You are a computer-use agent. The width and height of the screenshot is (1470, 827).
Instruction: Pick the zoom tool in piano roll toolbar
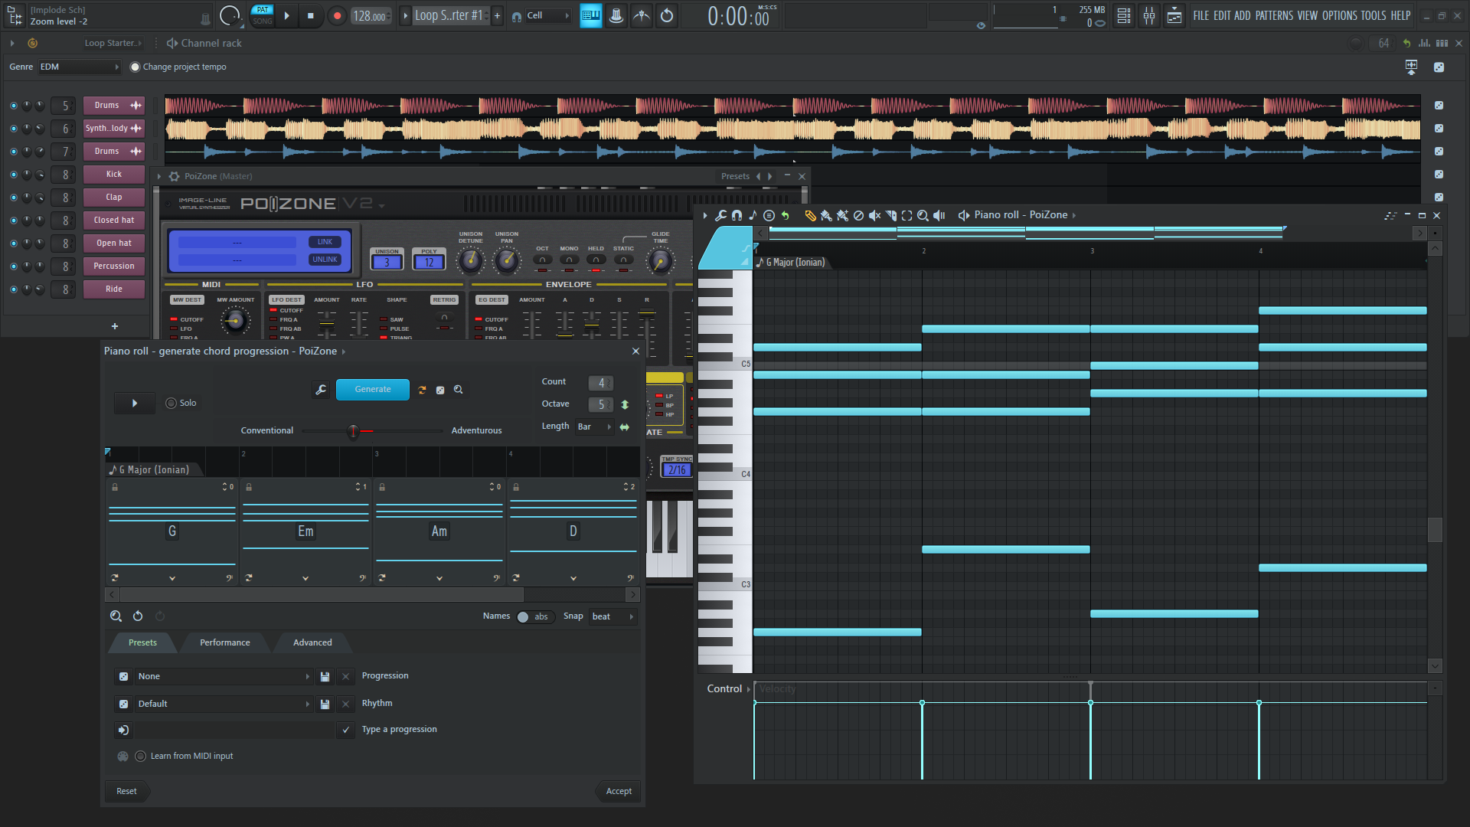[x=923, y=215]
